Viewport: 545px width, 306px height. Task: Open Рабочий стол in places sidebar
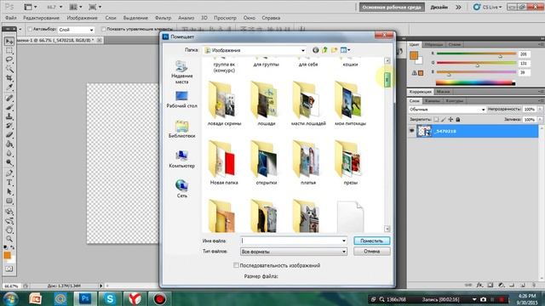click(181, 99)
